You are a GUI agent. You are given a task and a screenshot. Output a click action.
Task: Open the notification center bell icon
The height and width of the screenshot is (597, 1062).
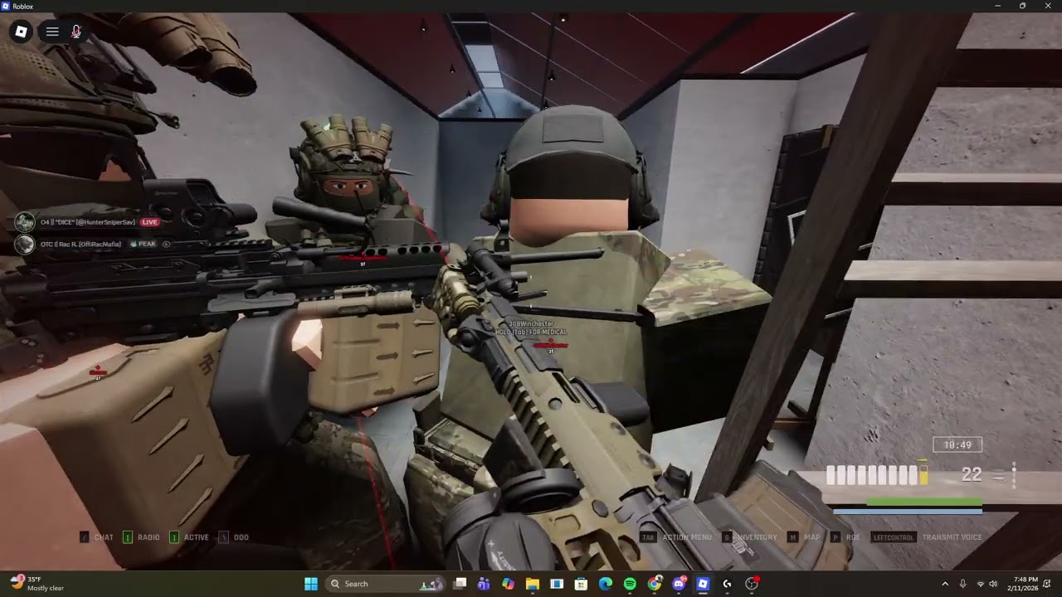[1047, 584]
